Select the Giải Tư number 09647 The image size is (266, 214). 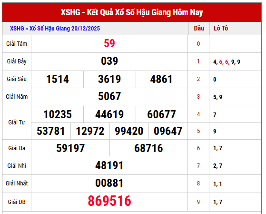[168, 131]
